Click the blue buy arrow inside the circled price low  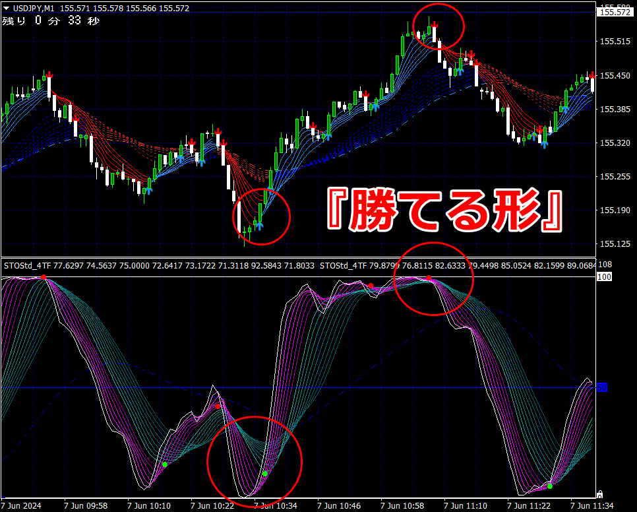[x=258, y=225]
